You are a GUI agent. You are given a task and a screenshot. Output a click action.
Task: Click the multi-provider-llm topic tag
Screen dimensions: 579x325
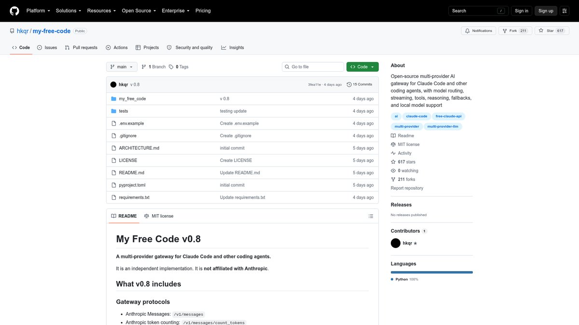(x=442, y=126)
